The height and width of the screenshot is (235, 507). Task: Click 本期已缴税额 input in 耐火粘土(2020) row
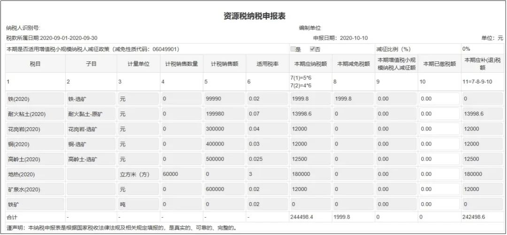[439, 114]
